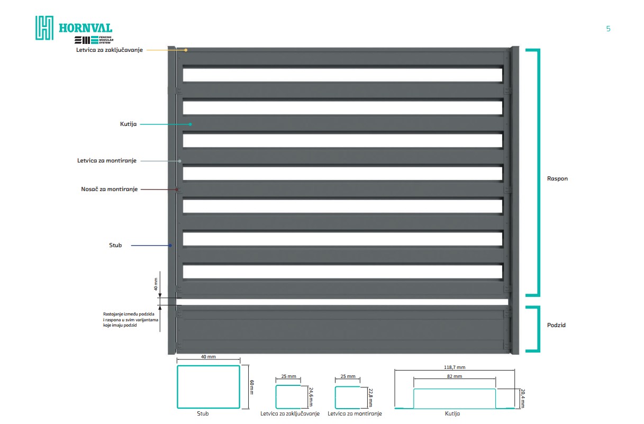
Task: Click the blue Stub callout dot on post
Action: [x=170, y=245]
